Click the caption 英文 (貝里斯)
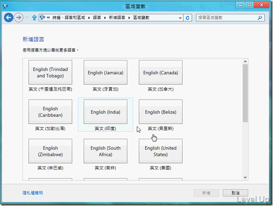This screenshot has width=273, height=206. click(x=161, y=129)
